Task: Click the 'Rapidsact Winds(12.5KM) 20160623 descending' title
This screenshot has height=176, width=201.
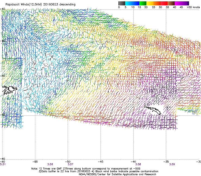Action: click(x=40, y=5)
